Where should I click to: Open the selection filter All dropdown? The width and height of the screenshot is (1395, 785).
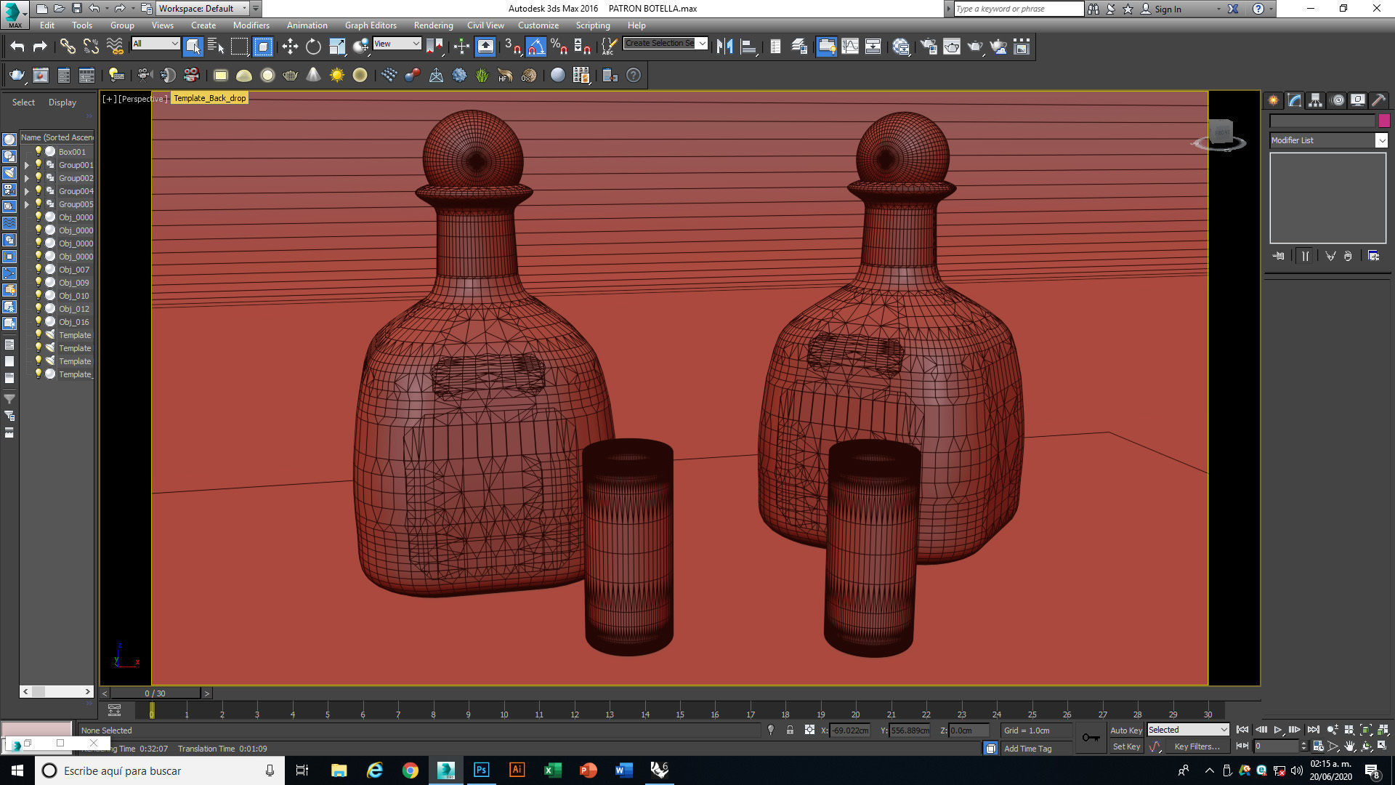155,44
